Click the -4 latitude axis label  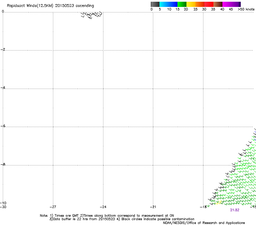tap(3, 88)
